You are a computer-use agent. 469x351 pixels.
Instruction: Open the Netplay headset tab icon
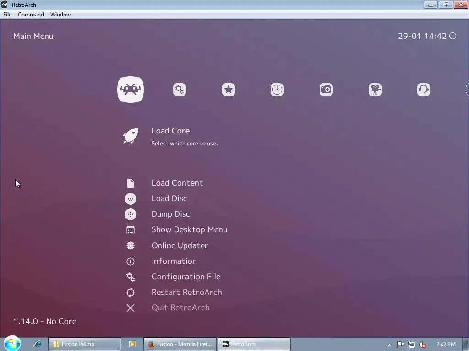[x=424, y=90]
